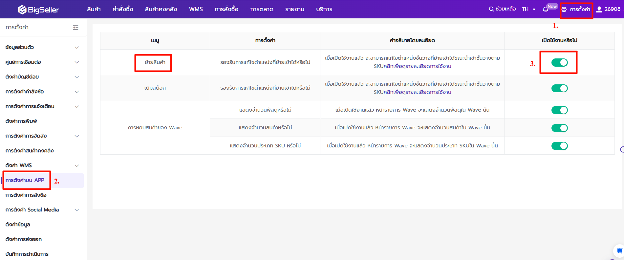Open the บริการ top menu

pyautogui.click(x=324, y=9)
